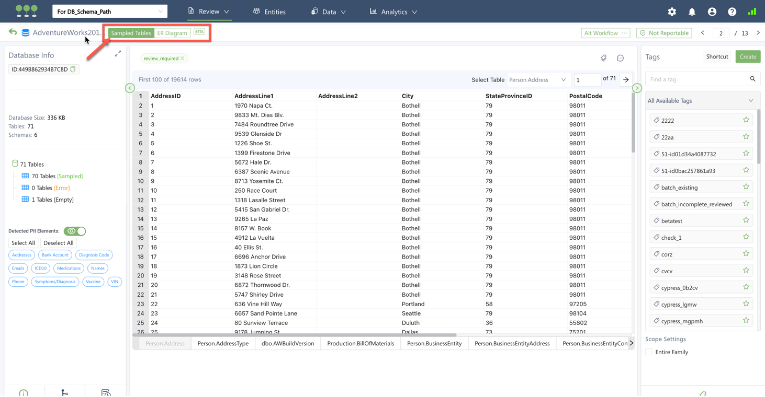765x397 pixels.
Task: Switch to the ER Diagram tab
Action: coord(172,33)
